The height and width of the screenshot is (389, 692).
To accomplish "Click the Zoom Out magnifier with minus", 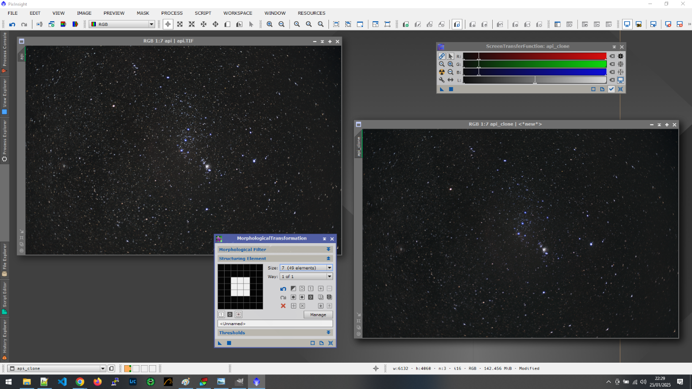I will point(281,24).
